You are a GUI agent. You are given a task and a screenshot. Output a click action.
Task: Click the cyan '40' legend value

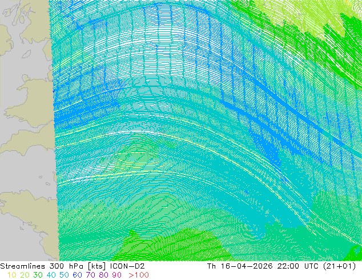pyautogui.click(x=51, y=275)
